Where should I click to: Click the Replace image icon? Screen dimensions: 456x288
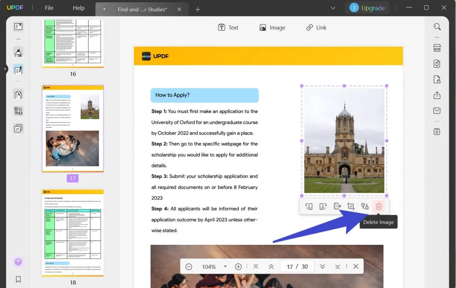click(365, 207)
